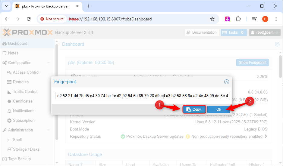Open the tab search dropdown

tap(6, 6)
